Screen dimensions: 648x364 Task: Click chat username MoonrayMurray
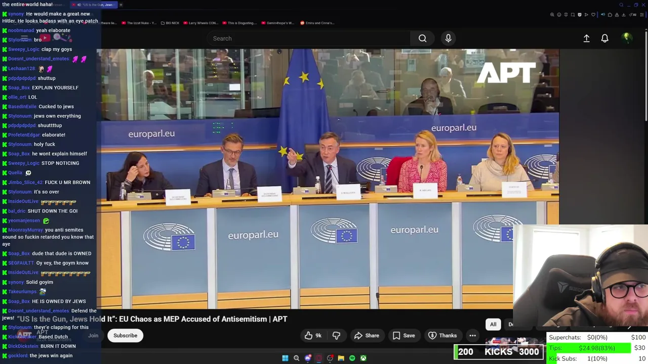pyautogui.click(x=25, y=230)
